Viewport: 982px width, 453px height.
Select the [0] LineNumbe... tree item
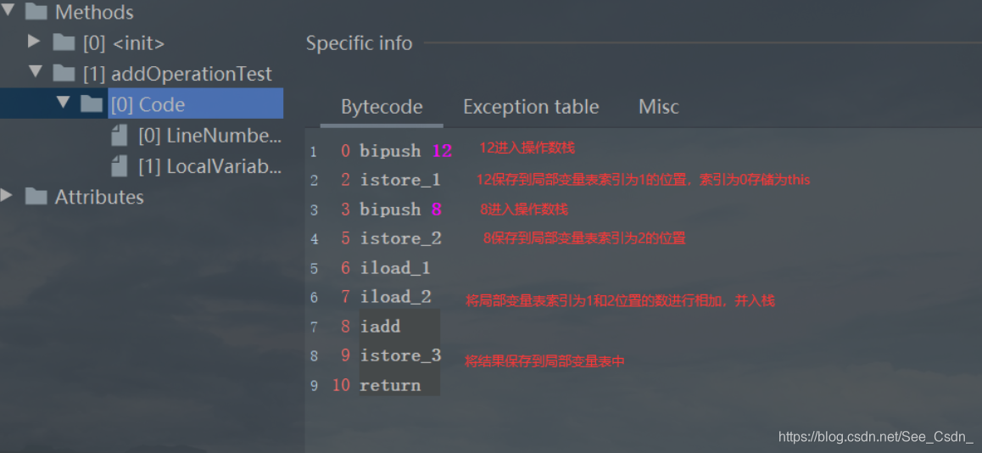tap(209, 136)
